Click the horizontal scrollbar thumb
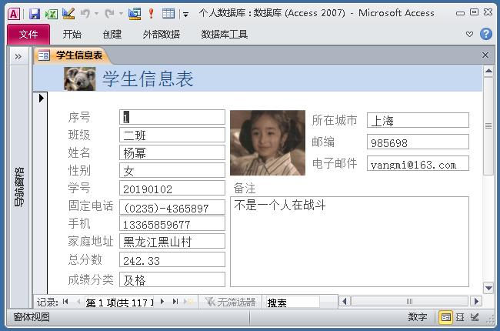The width and height of the screenshot is (500, 331). (409, 301)
